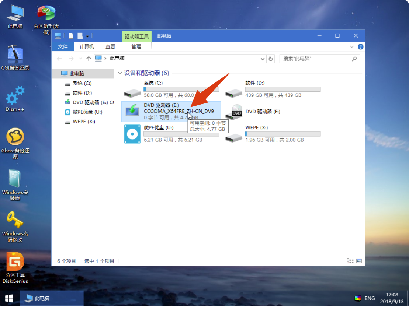Open the DiskGenius partition tool desktop icon
Screen dimensions: 409x309
click(x=15, y=262)
